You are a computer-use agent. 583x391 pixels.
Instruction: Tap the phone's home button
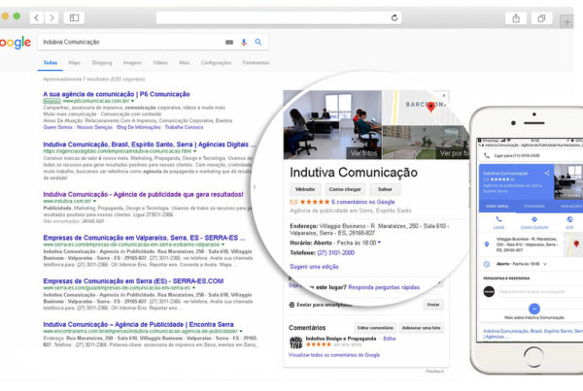click(x=533, y=357)
